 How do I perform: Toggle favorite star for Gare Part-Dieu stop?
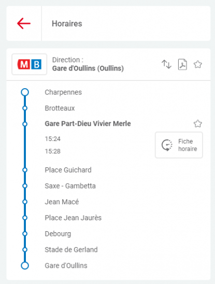[198, 124]
